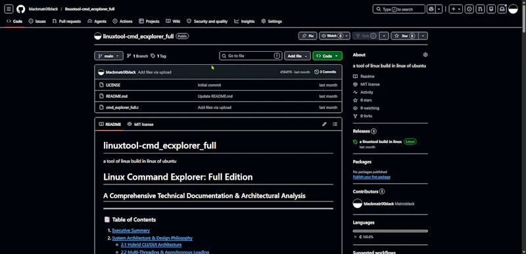Select the README tab in file viewer
526x254 pixels.
[x=110, y=124]
